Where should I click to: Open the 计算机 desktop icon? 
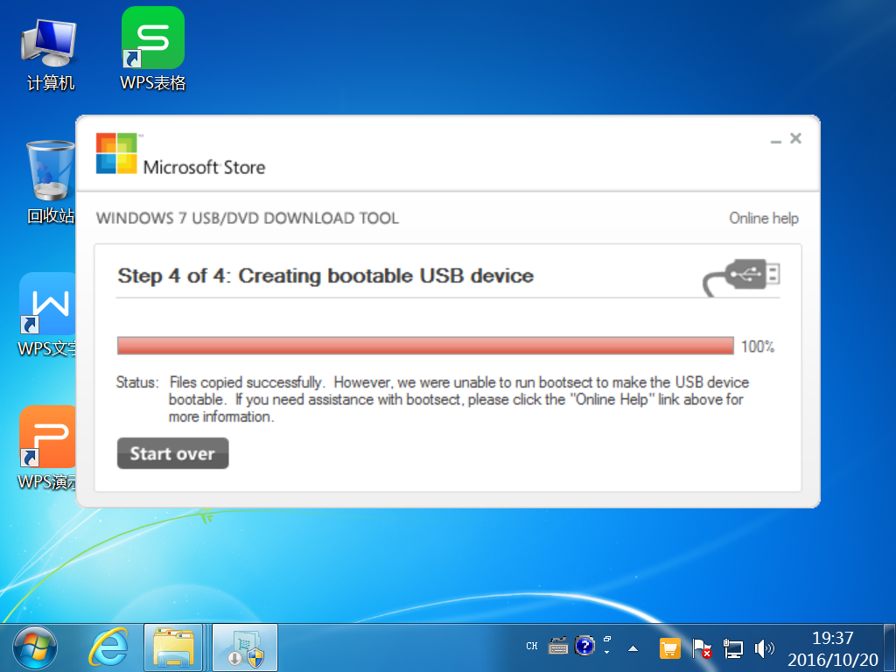tap(50, 54)
